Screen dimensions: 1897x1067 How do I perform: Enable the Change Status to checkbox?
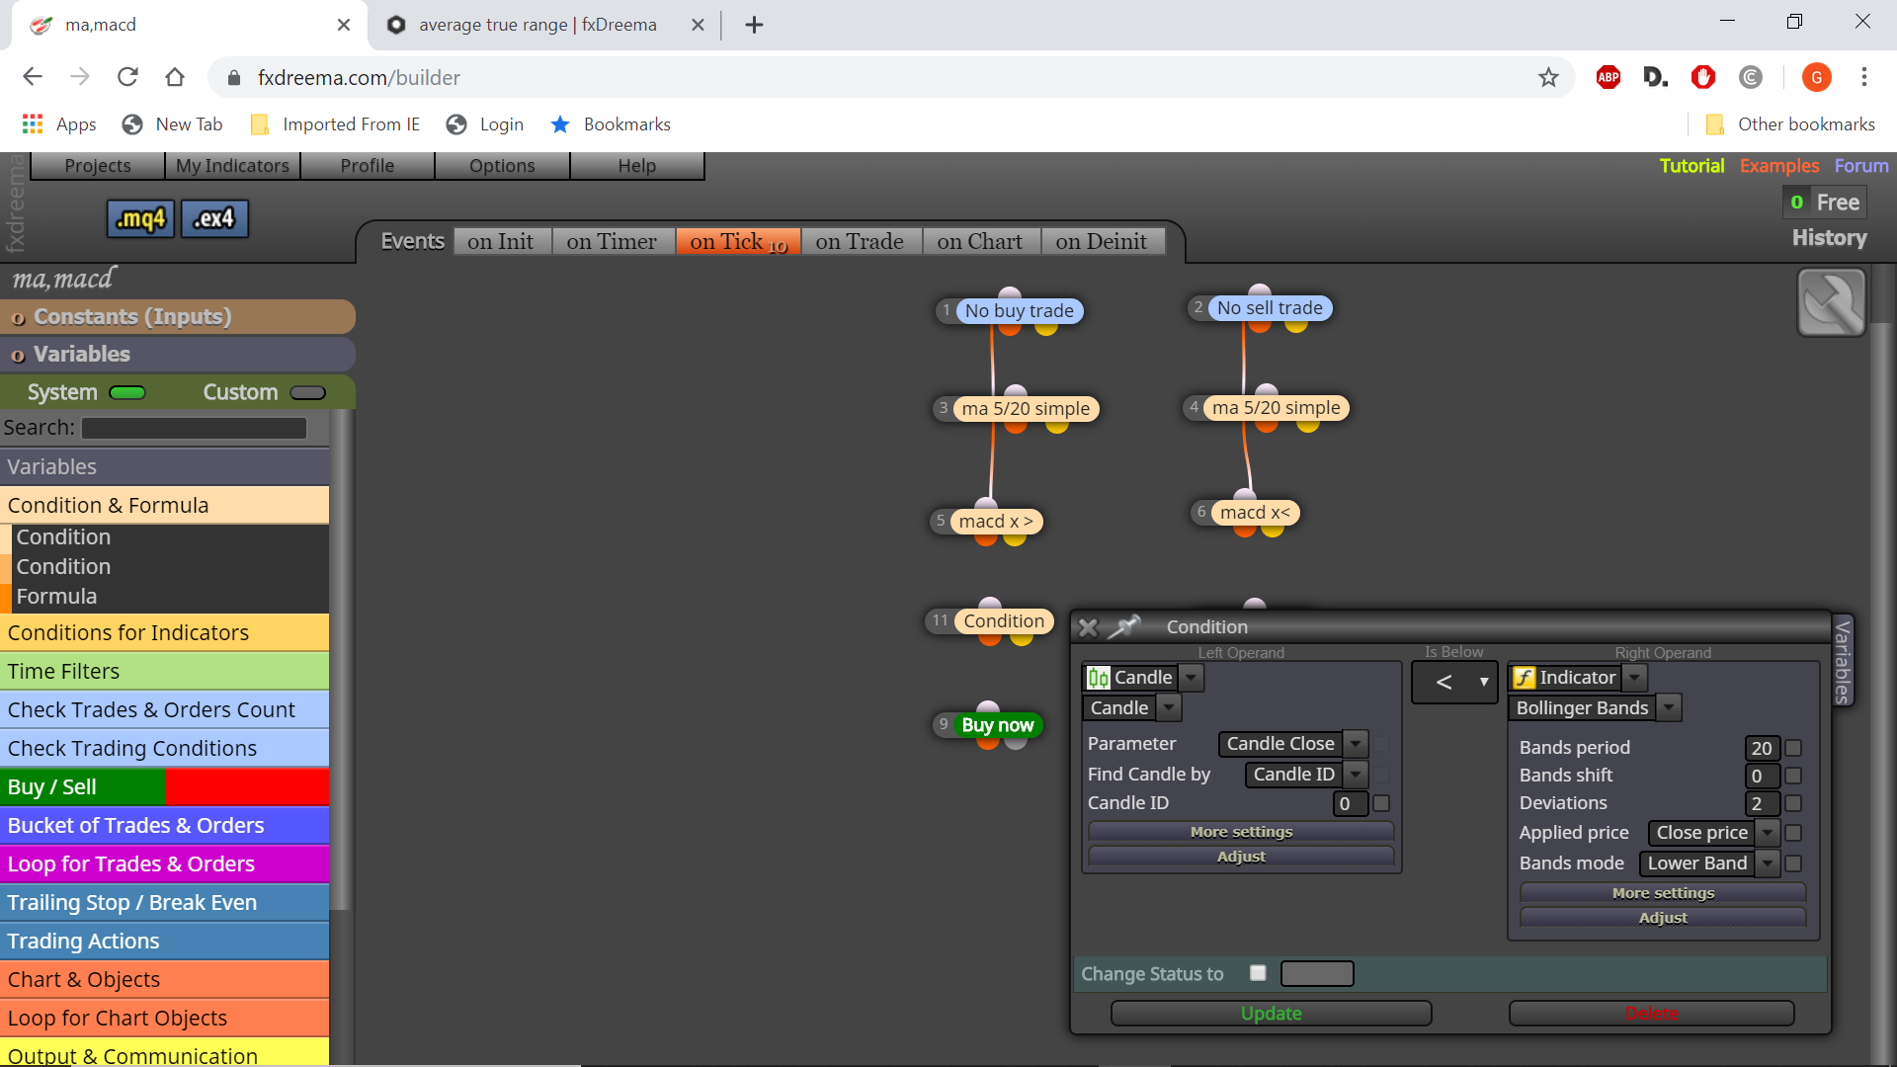tap(1258, 973)
